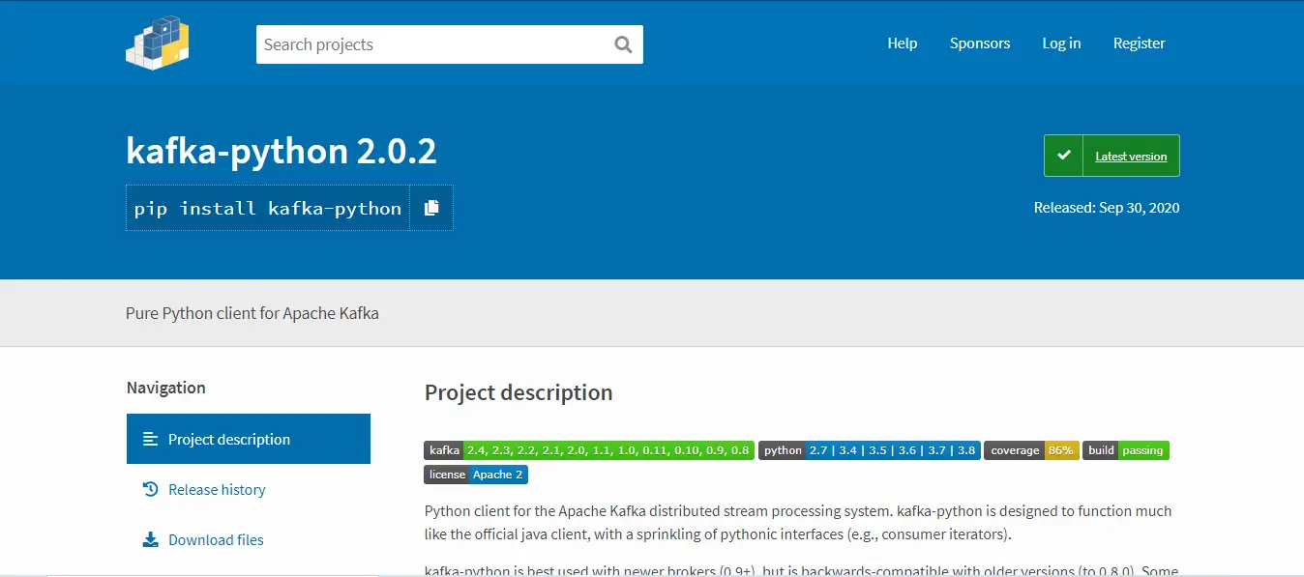Click the python versions badge

tap(870, 450)
